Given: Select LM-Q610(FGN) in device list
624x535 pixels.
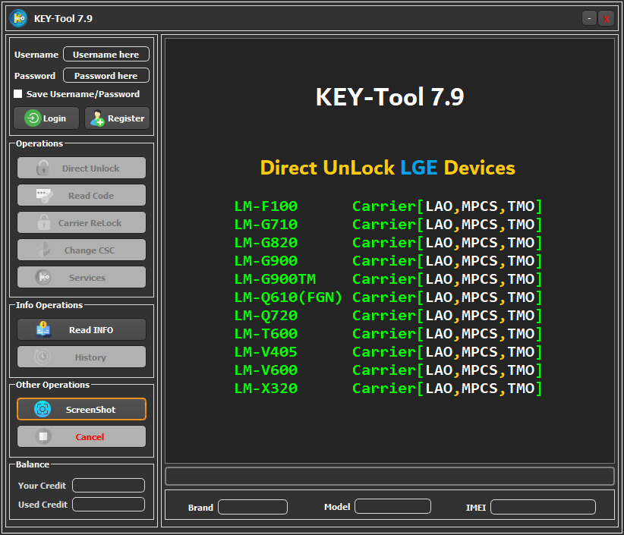Looking at the screenshot, I should [288, 297].
